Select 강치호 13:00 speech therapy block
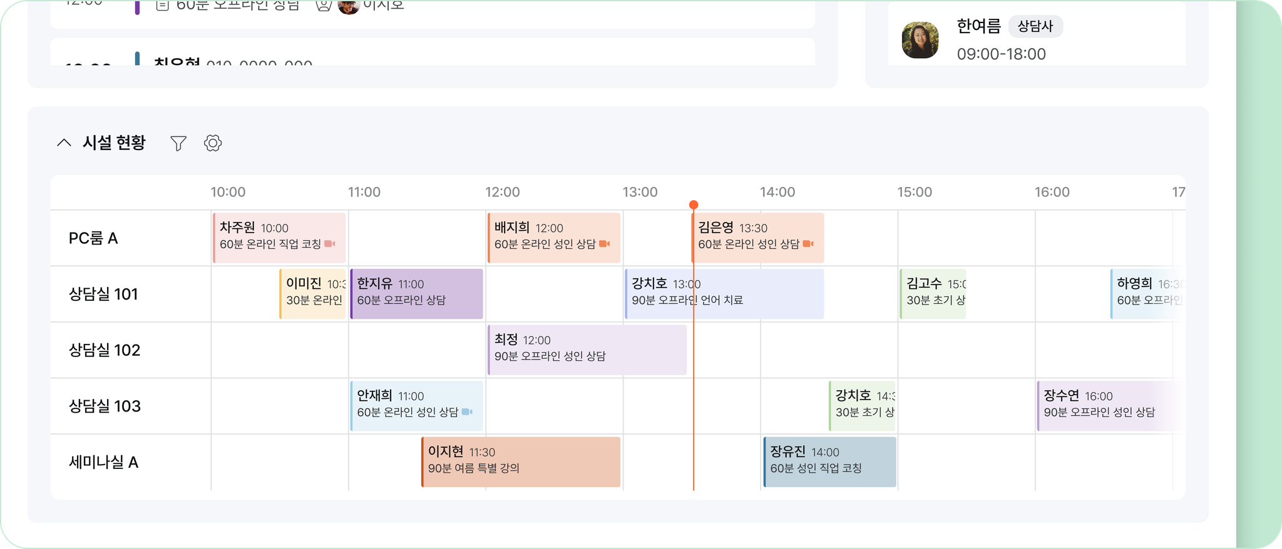1282x549 pixels. point(724,294)
